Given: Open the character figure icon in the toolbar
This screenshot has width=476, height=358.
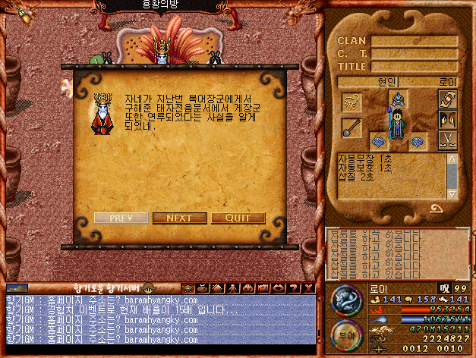Looking at the screenshot, I should click(x=232, y=288).
